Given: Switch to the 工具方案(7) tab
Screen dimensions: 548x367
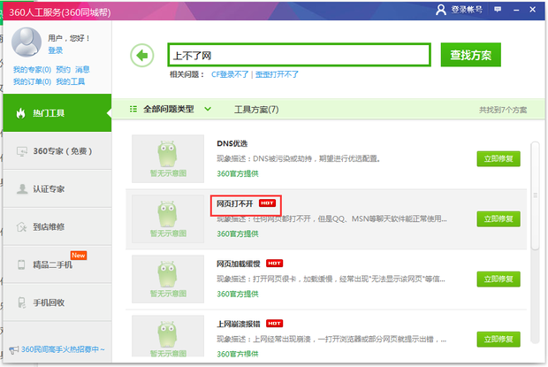Looking at the screenshot, I should pyautogui.click(x=256, y=110).
